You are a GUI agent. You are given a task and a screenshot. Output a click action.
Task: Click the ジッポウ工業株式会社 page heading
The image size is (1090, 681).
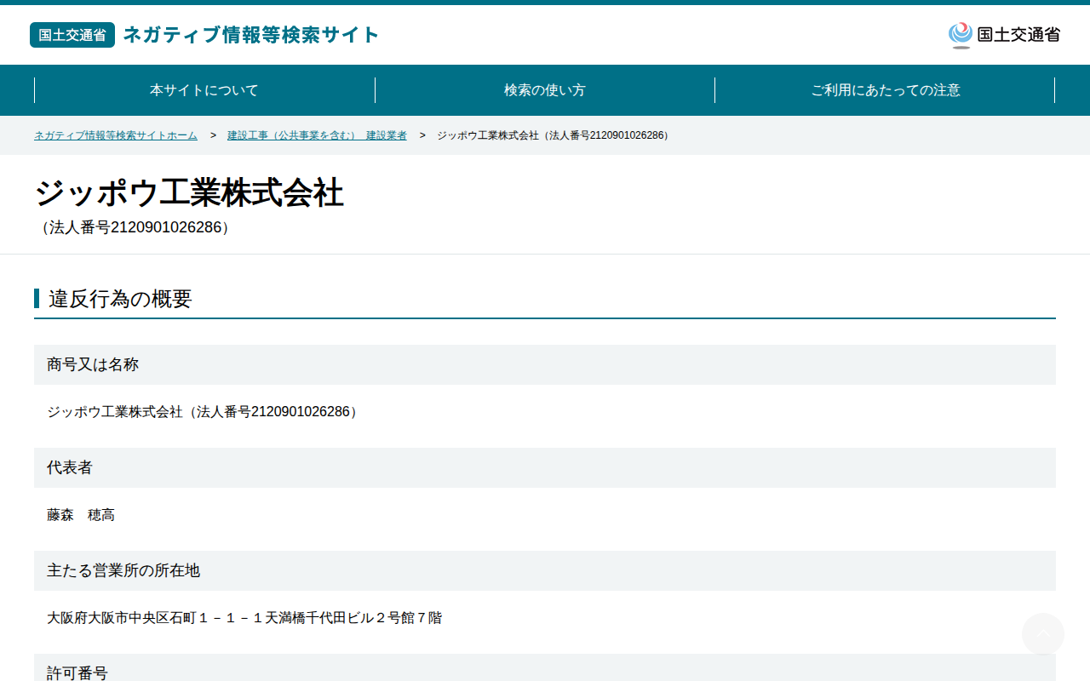coord(189,193)
